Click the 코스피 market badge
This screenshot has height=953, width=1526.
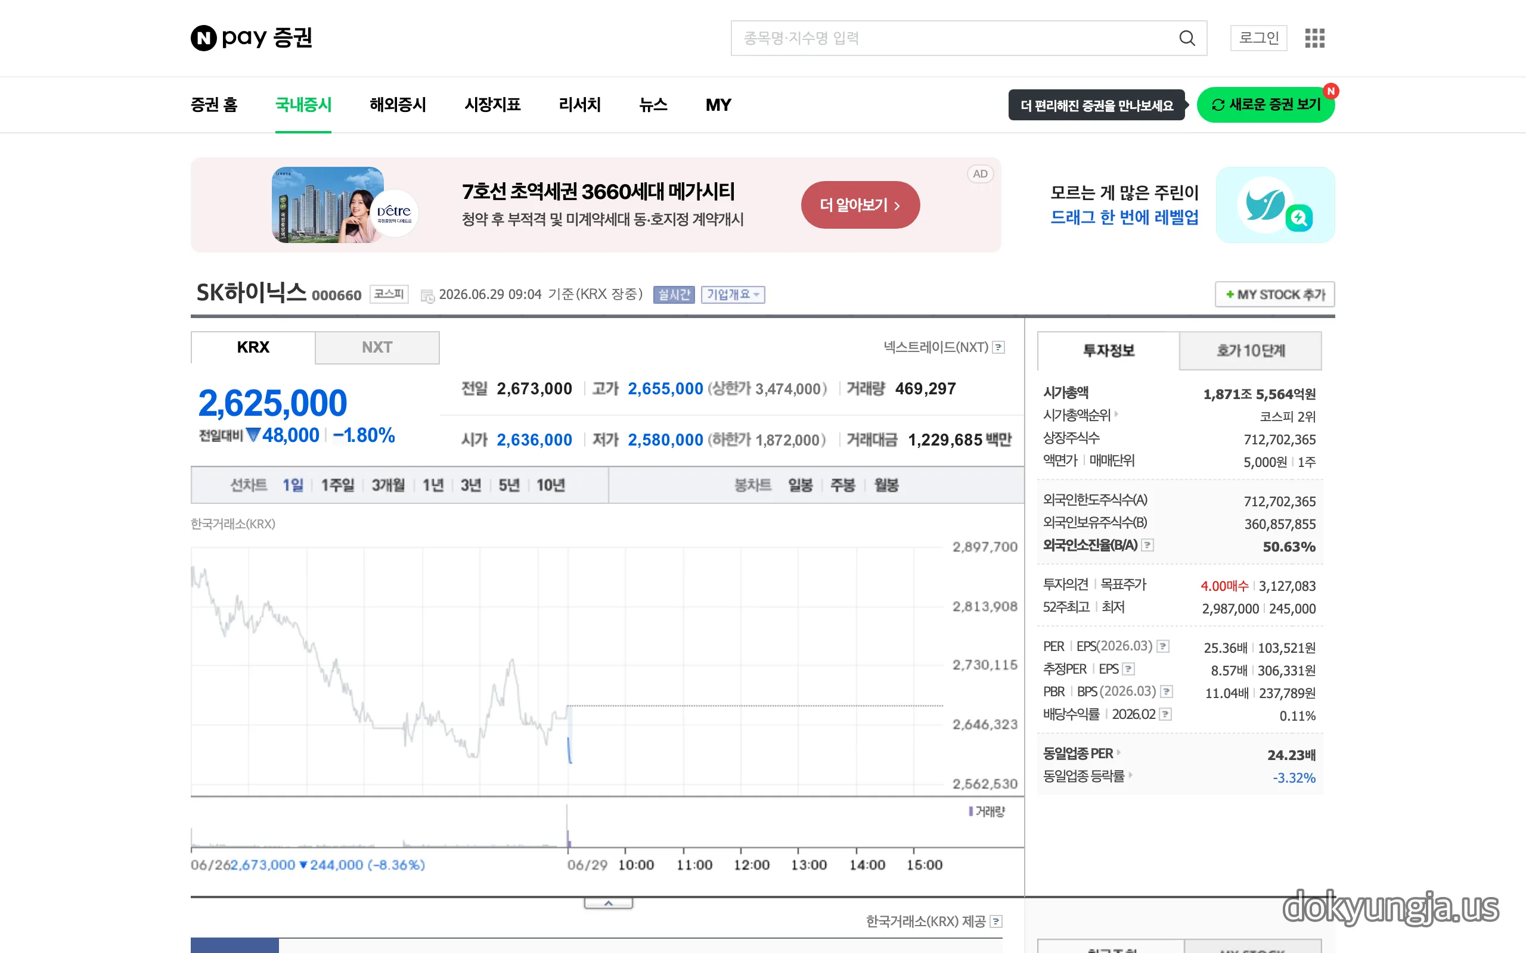(x=389, y=294)
